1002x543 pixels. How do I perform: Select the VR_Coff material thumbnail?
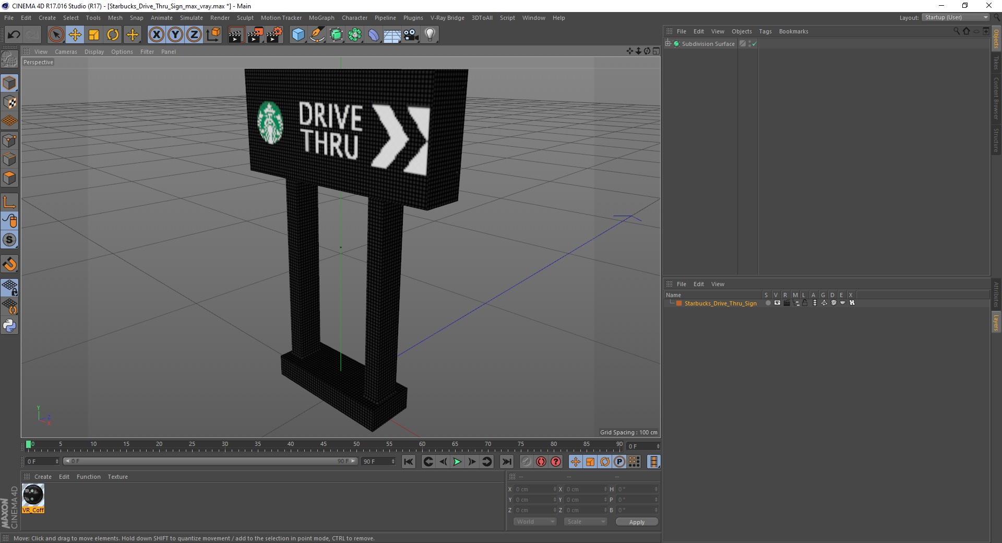pos(33,498)
